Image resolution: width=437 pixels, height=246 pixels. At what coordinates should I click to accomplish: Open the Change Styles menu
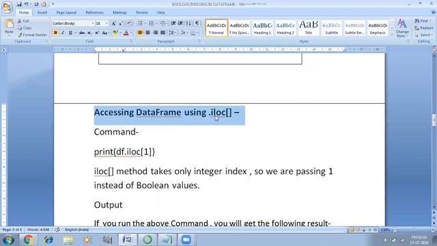(402, 28)
